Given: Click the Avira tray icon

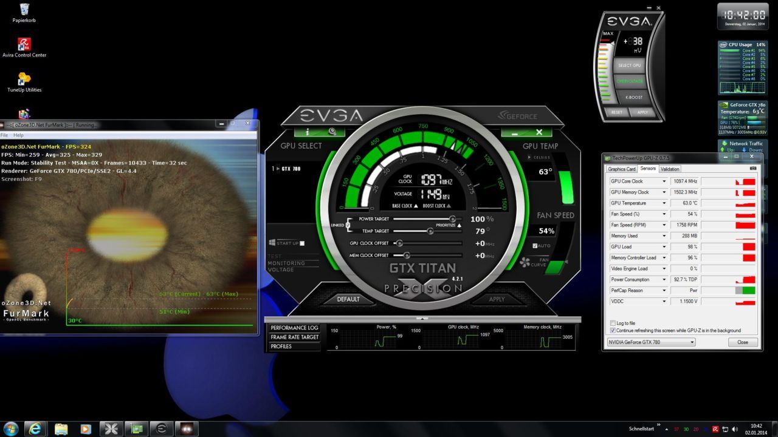Looking at the screenshot, I should point(715,429).
